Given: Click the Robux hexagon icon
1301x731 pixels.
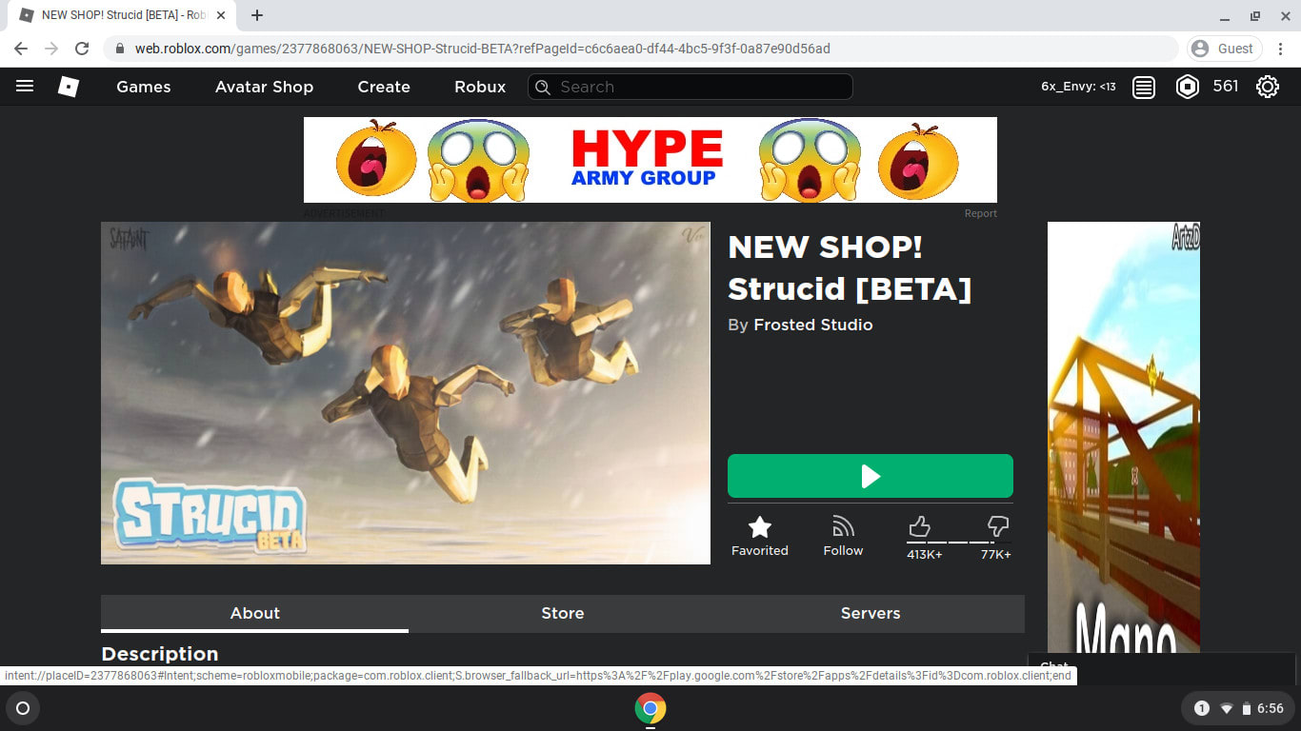Looking at the screenshot, I should tap(1188, 87).
